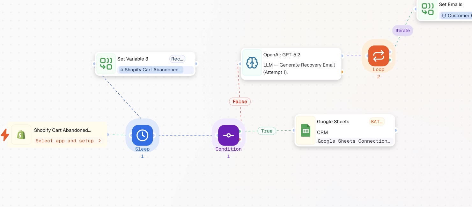Click the number 2 under Loop

coord(379,77)
